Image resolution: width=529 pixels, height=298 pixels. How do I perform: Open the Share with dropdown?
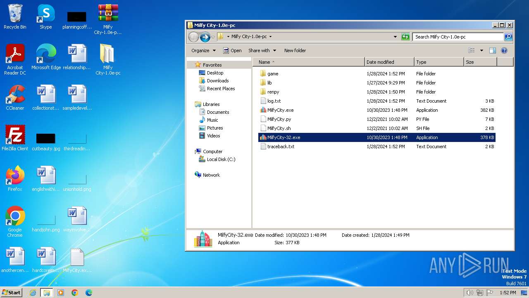pos(262,50)
